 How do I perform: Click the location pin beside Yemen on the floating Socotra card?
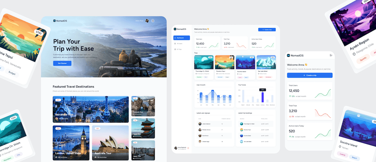point(340,147)
